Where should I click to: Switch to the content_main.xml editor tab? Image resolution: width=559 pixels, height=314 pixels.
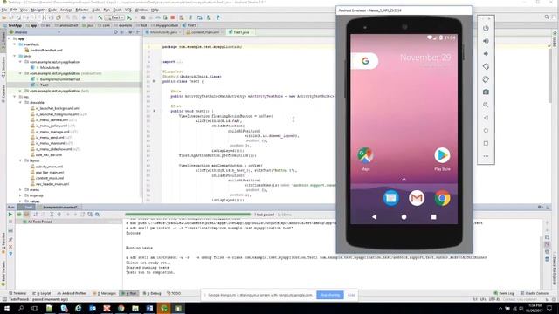tap(205, 32)
